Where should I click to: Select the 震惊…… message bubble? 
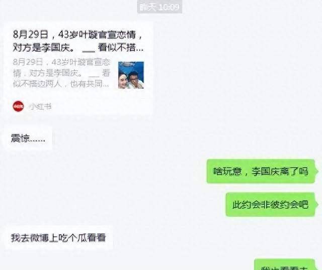click(x=28, y=139)
